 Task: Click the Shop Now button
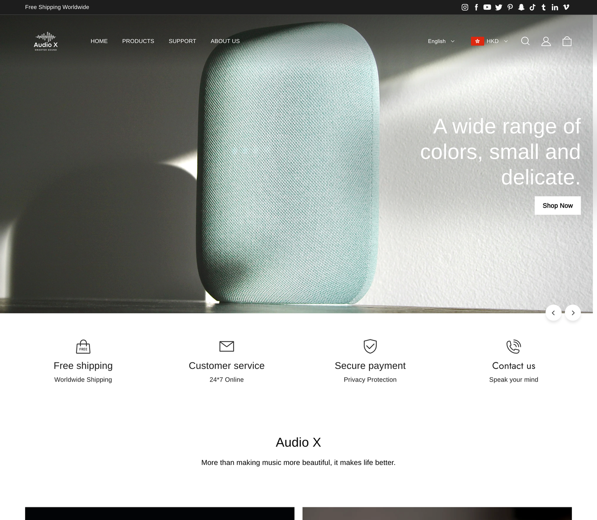557,206
